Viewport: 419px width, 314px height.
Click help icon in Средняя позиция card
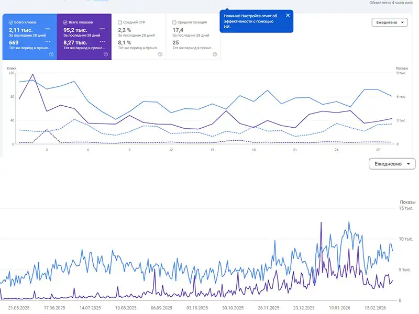click(215, 54)
